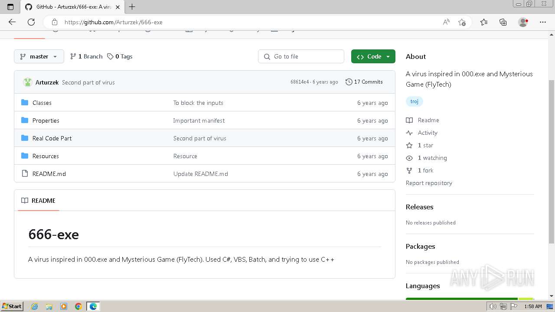Image resolution: width=555 pixels, height=312 pixels.
Task: Open Read Aloud in address bar
Action: coord(446,22)
